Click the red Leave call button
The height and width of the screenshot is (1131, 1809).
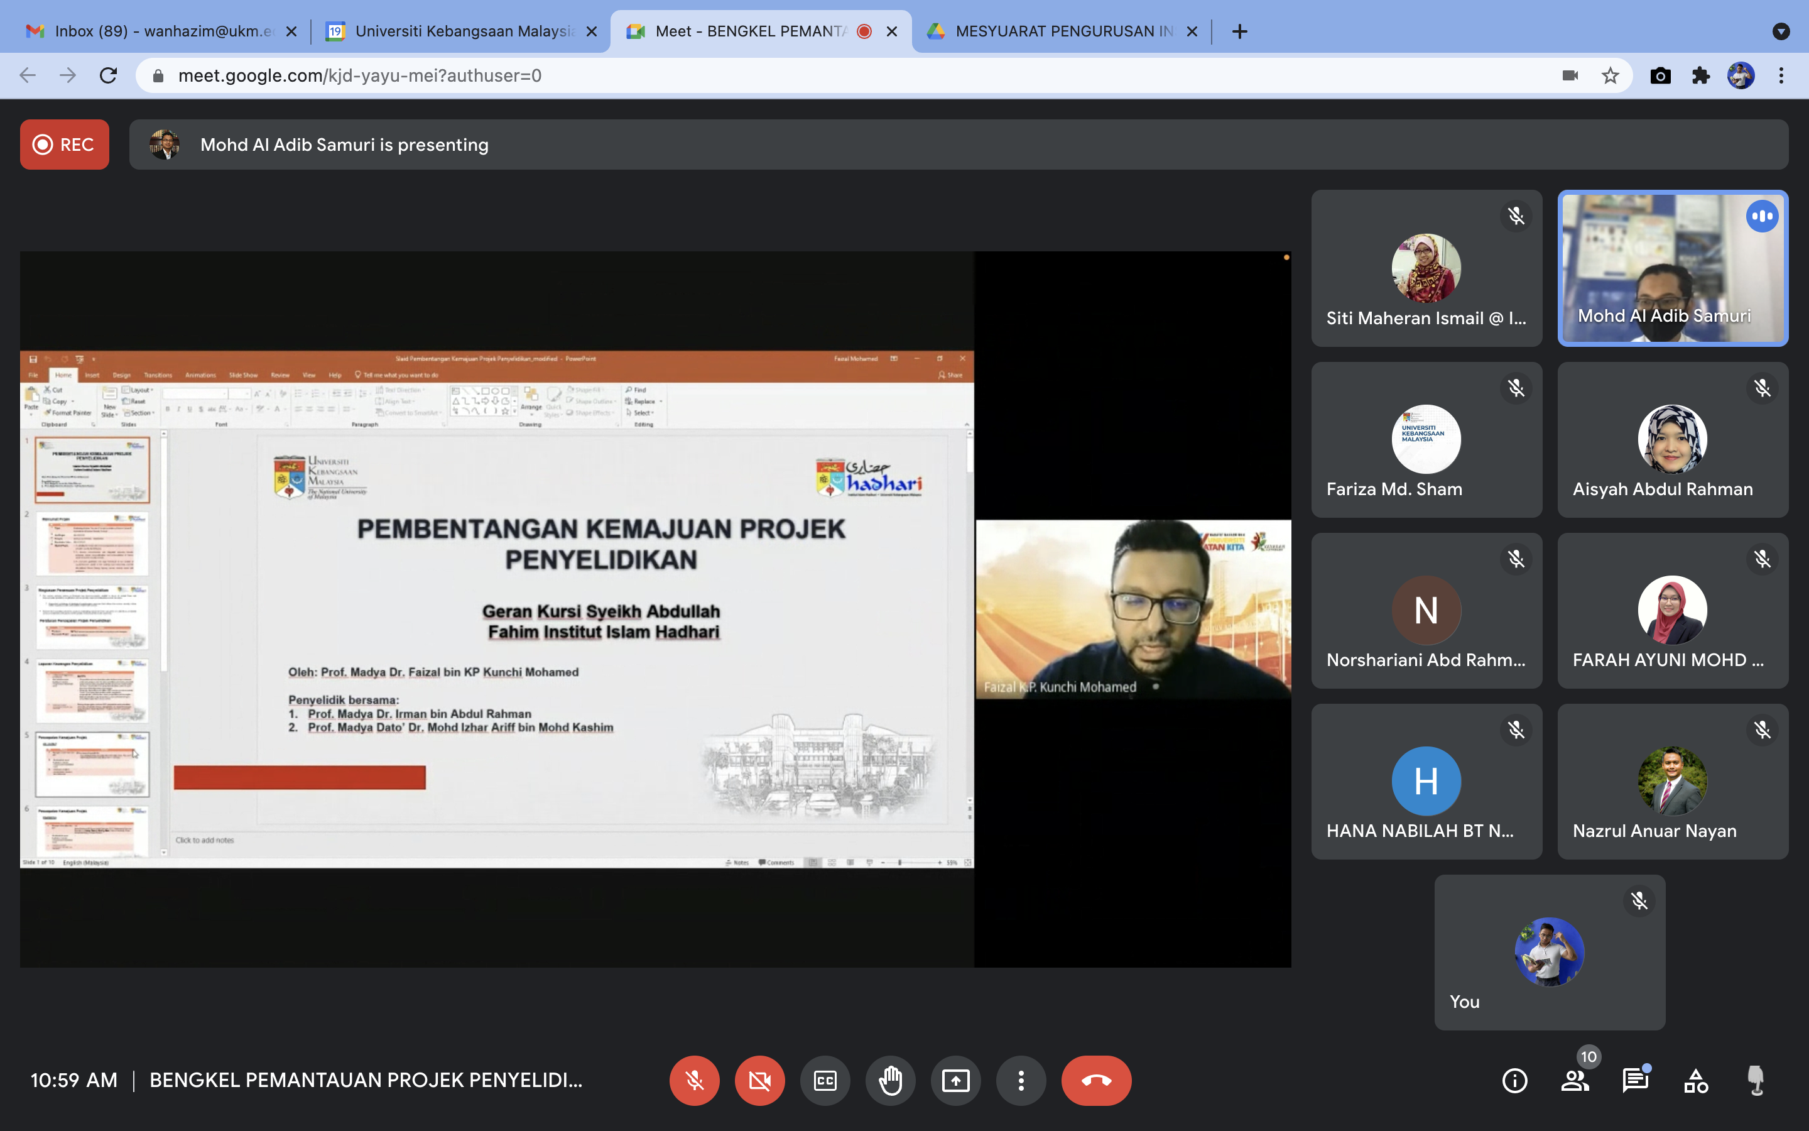1096,1080
